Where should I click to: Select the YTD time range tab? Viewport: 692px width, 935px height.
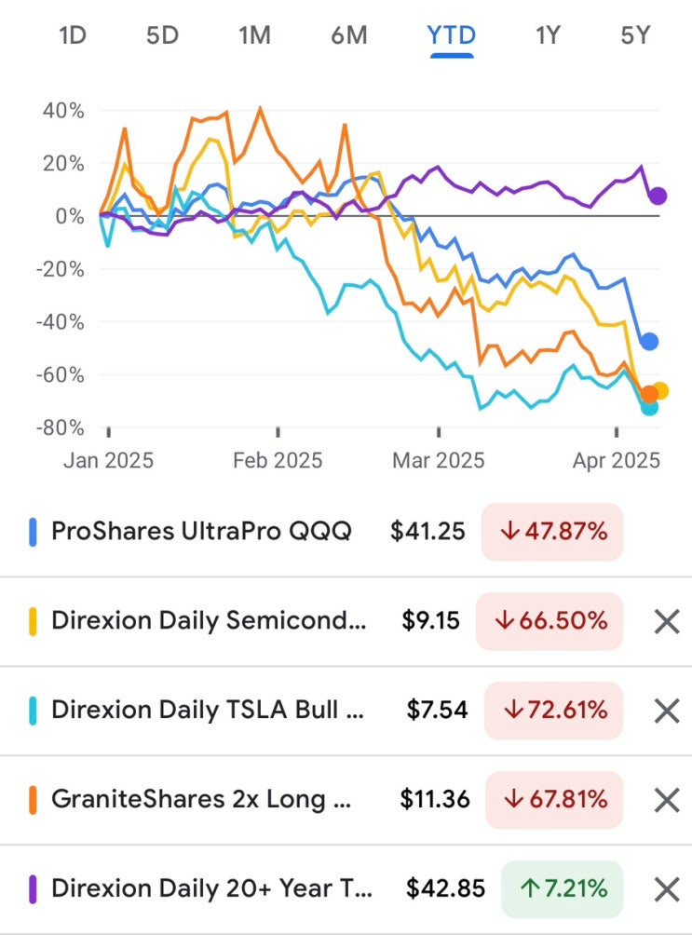452,36
